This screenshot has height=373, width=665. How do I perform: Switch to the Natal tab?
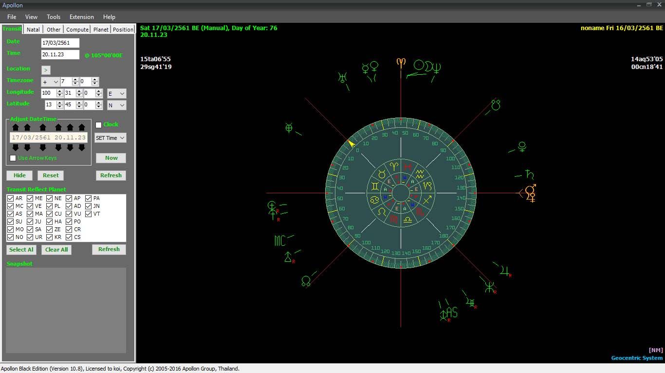tap(33, 30)
